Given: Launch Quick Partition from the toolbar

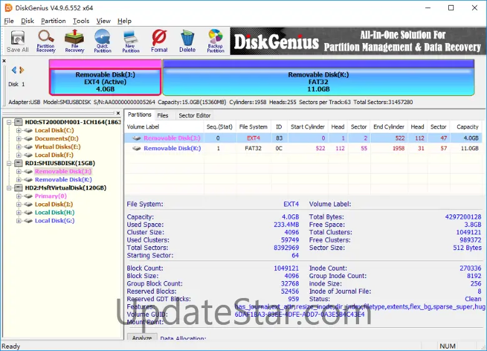Looking at the screenshot, I should (102, 41).
